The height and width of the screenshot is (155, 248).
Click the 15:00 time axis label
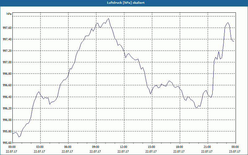pyautogui.click(x=152, y=147)
